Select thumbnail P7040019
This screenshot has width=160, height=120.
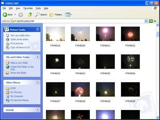55,34
